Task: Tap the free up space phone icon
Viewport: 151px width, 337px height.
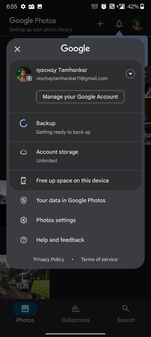Action: pos(24,181)
